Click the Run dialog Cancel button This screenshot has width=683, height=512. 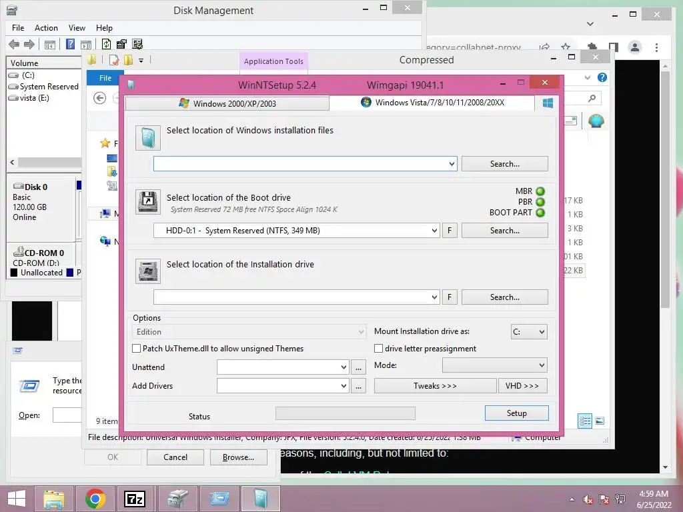(x=175, y=457)
